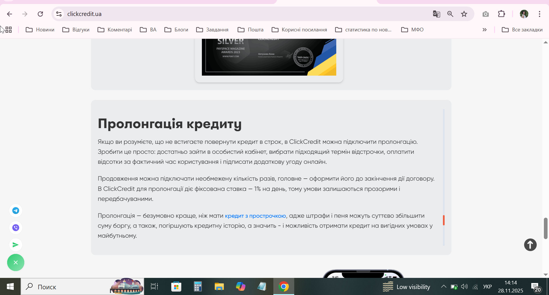
Task: Open Task View on the taskbar
Action: pos(154,286)
